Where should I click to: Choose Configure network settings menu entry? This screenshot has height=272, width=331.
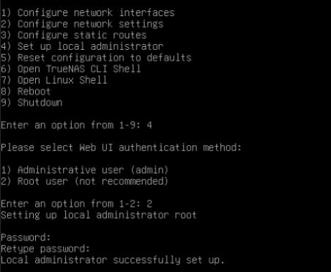point(82,24)
